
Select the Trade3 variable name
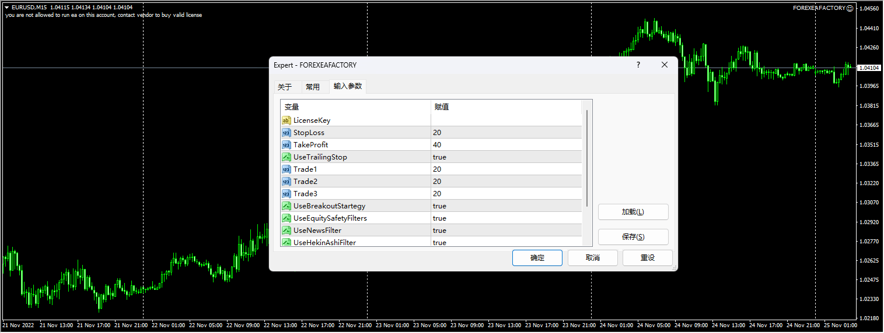tap(306, 194)
